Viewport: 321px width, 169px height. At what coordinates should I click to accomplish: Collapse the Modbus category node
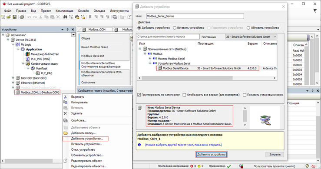(145, 54)
